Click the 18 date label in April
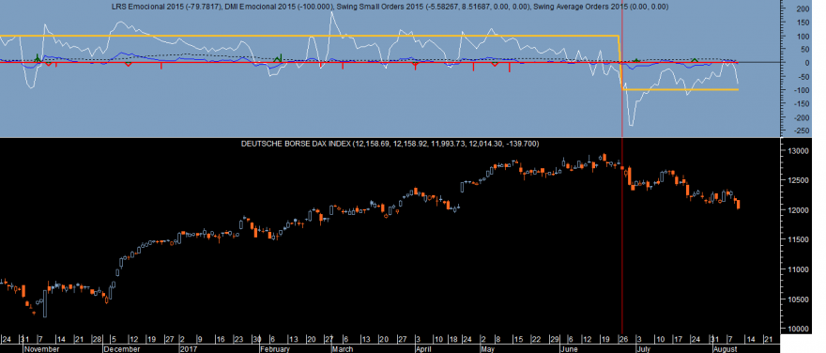 (x=454, y=339)
